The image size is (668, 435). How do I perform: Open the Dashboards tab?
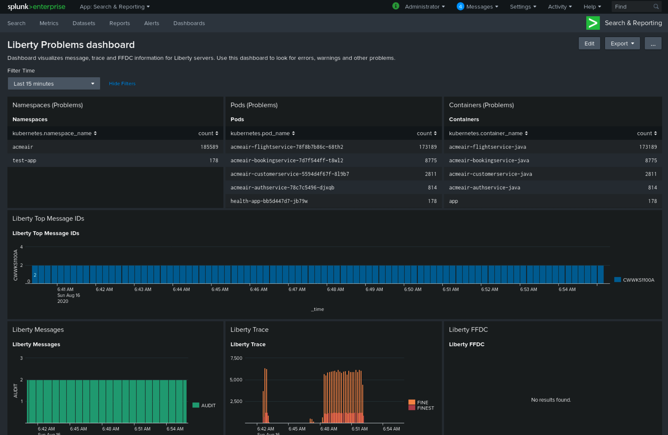[x=189, y=23]
